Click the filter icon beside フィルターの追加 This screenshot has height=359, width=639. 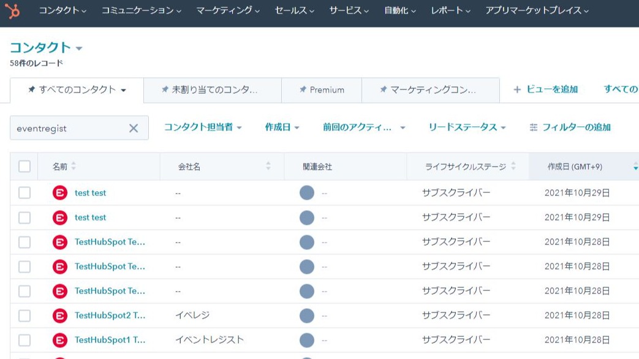[533, 127]
